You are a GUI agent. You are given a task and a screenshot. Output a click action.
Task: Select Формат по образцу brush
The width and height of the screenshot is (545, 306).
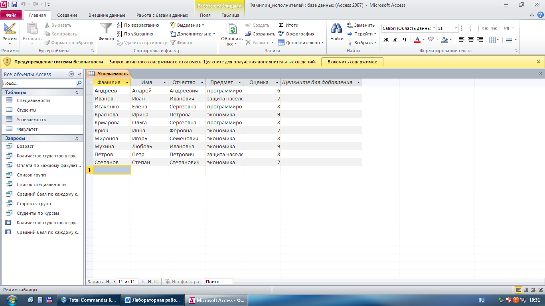[69, 43]
